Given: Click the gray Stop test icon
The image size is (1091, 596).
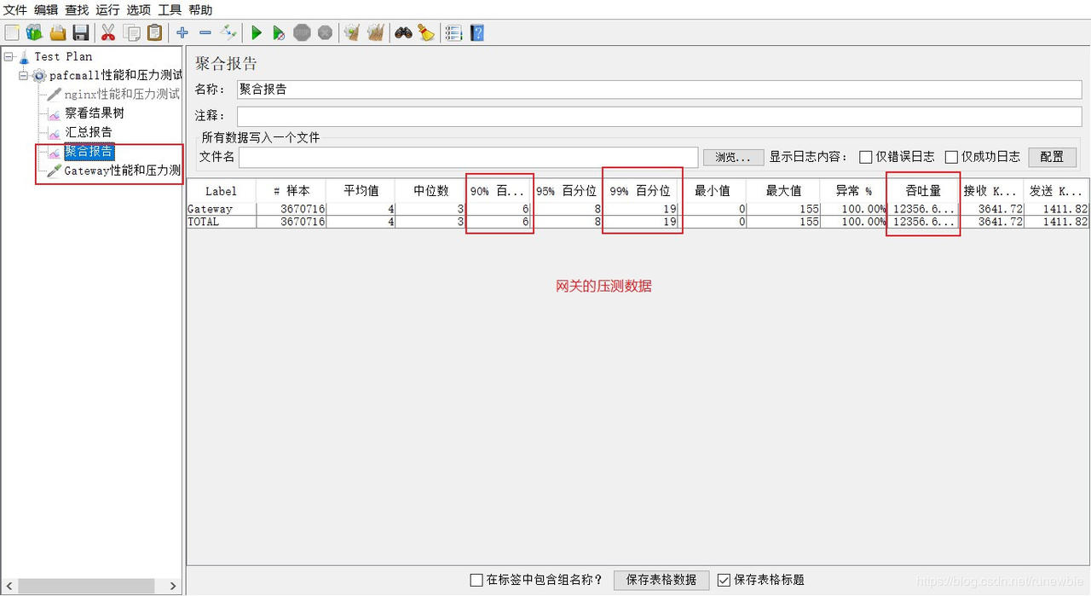Looking at the screenshot, I should (x=302, y=32).
